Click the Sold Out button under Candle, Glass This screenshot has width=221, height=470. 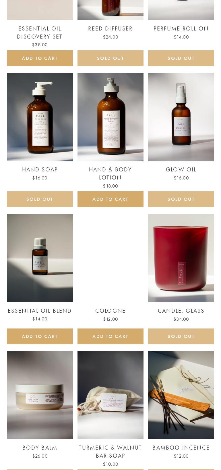(181, 336)
